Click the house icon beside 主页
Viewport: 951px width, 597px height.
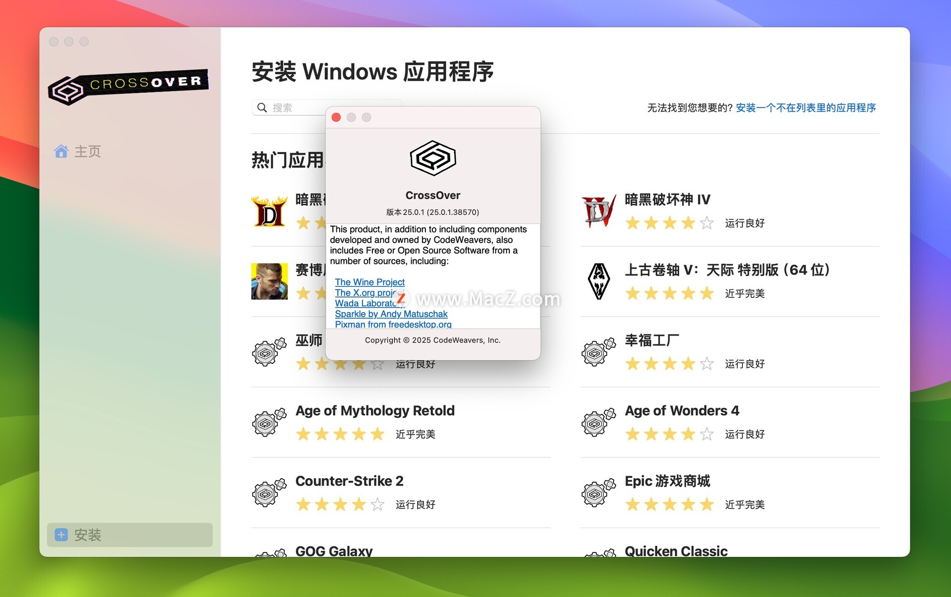tap(61, 151)
